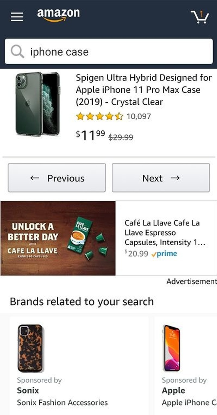Open the Sonix phone case image

[x=30, y=348]
